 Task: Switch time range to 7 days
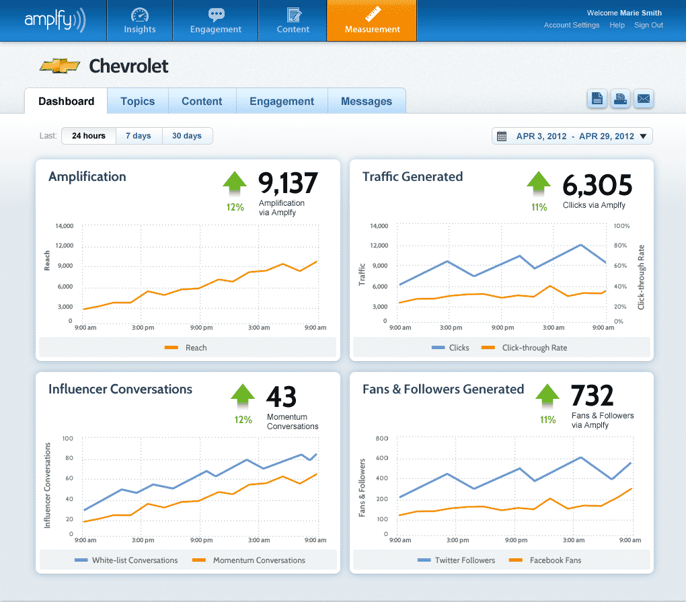[139, 136]
